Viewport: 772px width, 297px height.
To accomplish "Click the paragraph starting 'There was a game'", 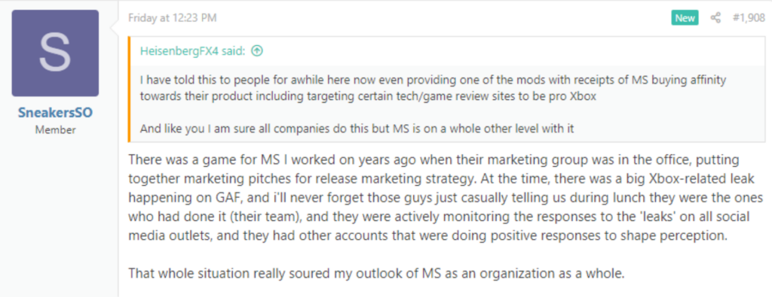I will coord(446,197).
